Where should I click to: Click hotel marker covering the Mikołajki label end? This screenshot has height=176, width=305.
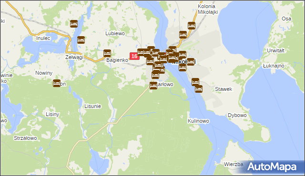pyautogui.click(x=191, y=62)
